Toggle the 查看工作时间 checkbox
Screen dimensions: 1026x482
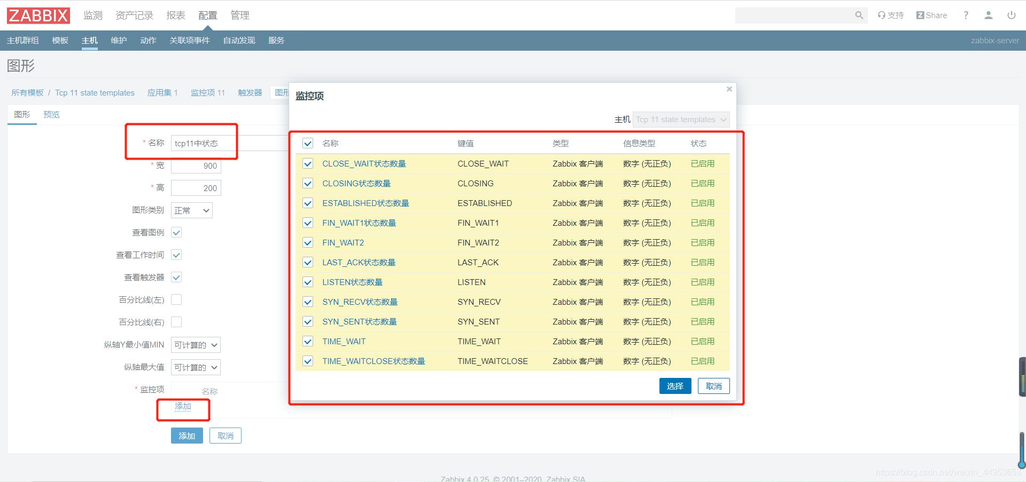176,255
